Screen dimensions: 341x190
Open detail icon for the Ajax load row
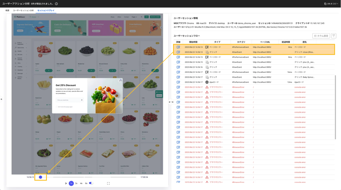click(x=178, y=82)
